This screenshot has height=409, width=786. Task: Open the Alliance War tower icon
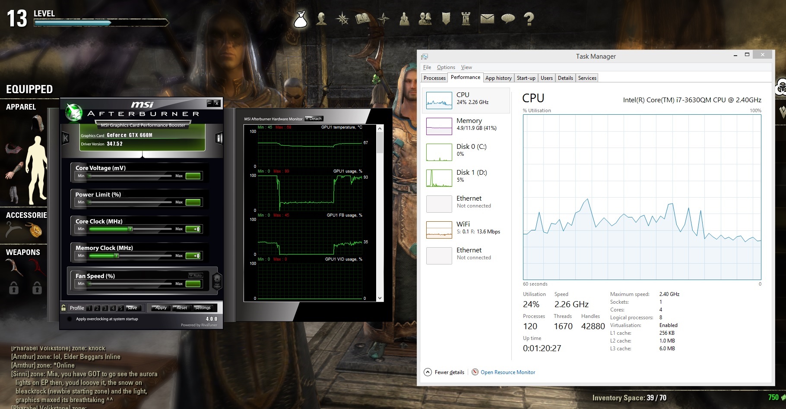click(x=466, y=19)
